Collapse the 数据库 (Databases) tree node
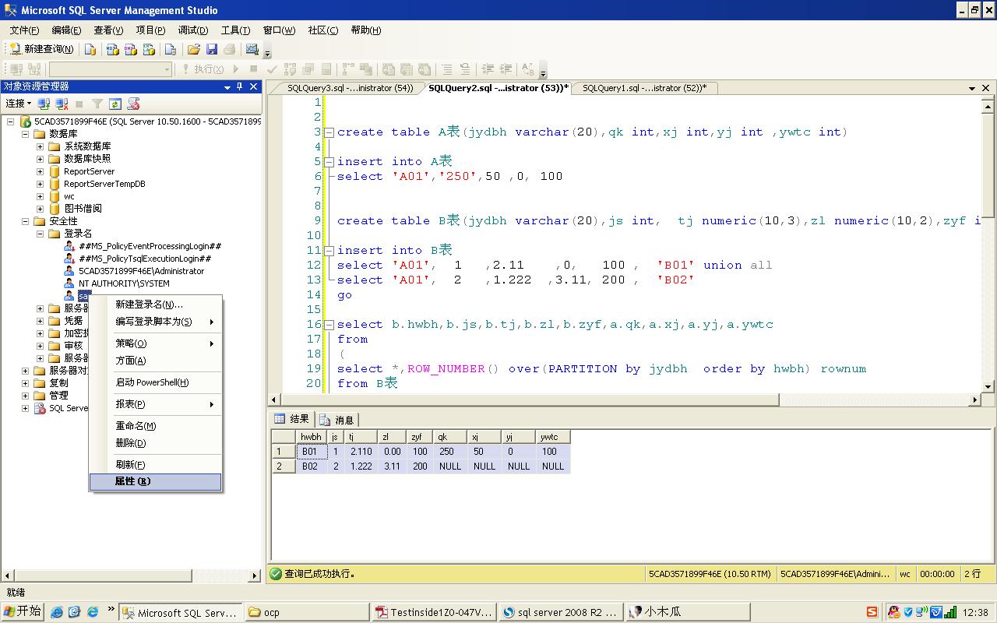The height and width of the screenshot is (623, 997). click(26, 134)
